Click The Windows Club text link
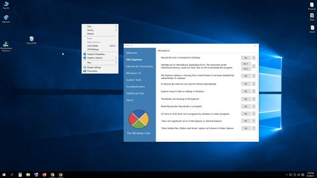This screenshot has height=178, width=317. point(139,133)
